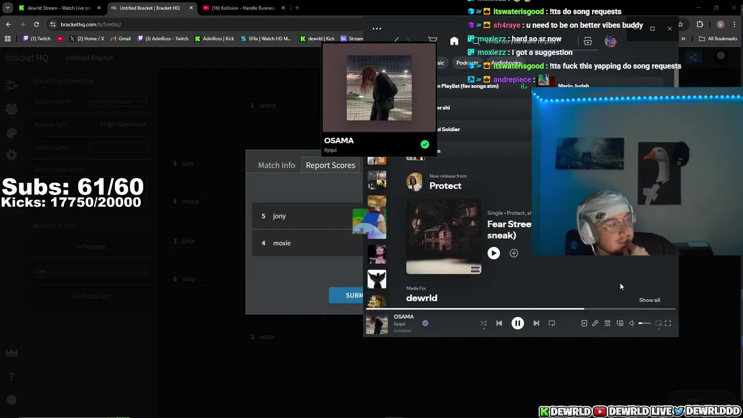
Task: Open the Chrome profile avatar
Action: [720, 24]
